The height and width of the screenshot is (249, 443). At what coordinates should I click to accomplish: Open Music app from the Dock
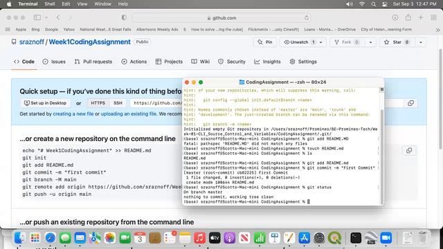pyautogui.click(x=199, y=238)
